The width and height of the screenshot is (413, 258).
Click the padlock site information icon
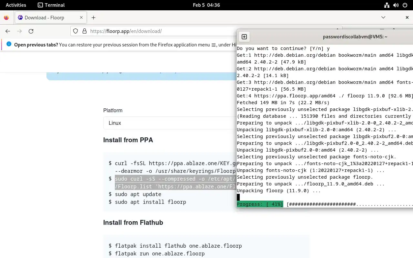click(85, 31)
